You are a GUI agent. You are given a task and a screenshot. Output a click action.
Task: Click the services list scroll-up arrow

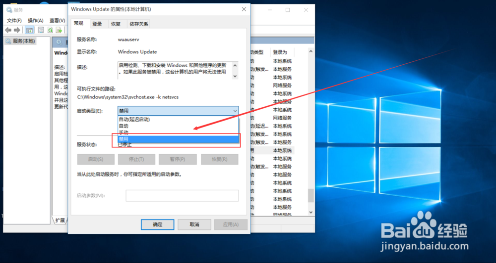click(311, 51)
